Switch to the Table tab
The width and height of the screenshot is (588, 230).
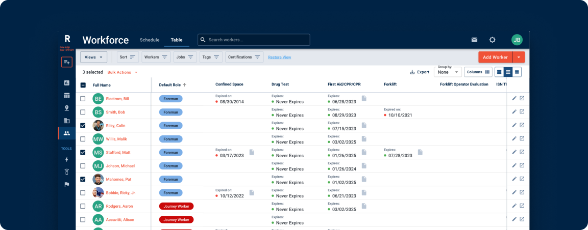click(x=177, y=40)
